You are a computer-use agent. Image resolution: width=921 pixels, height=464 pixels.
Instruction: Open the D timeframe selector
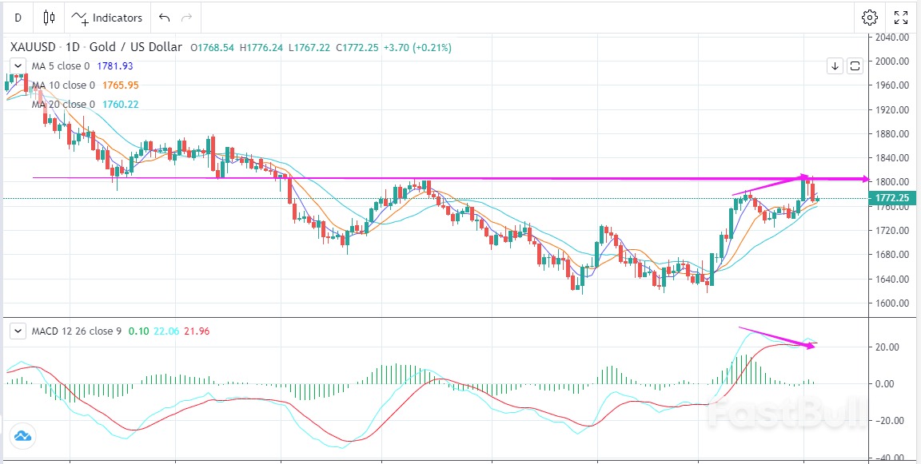17,17
